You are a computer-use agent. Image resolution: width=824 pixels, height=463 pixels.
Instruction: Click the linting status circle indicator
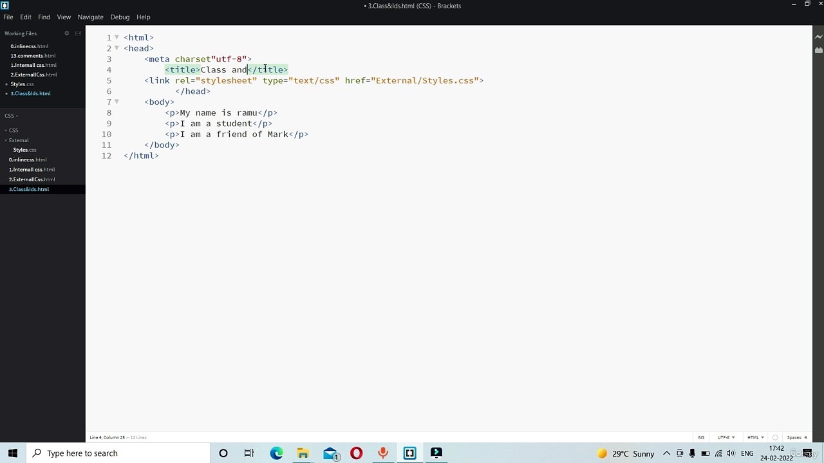pos(775,437)
